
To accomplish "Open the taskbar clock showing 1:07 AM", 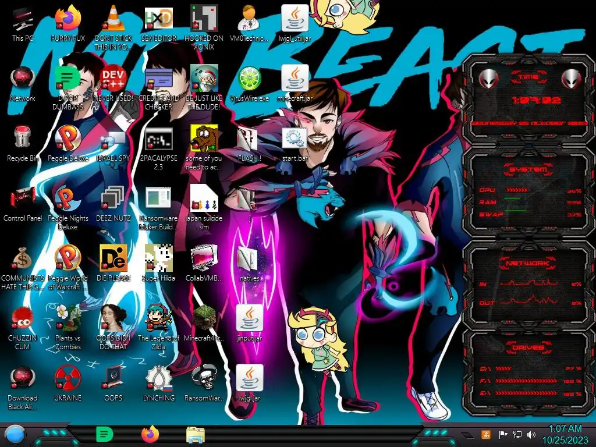I will [x=565, y=434].
